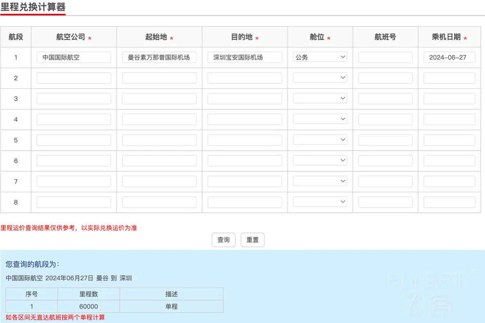Screen dimensions: 485x323
Task: Select the date field showing 2024-06-27
Action: tap(449, 57)
